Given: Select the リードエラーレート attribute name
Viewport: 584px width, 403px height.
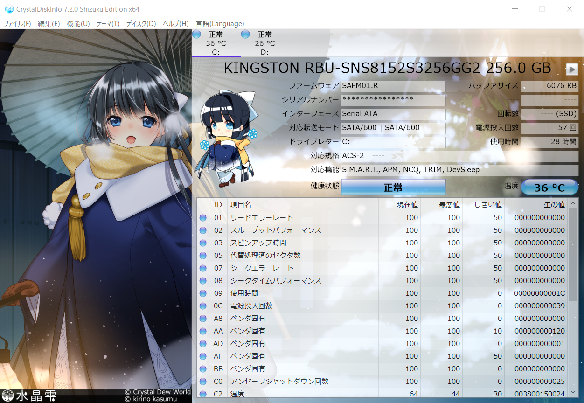Looking at the screenshot, I should pos(262,218).
